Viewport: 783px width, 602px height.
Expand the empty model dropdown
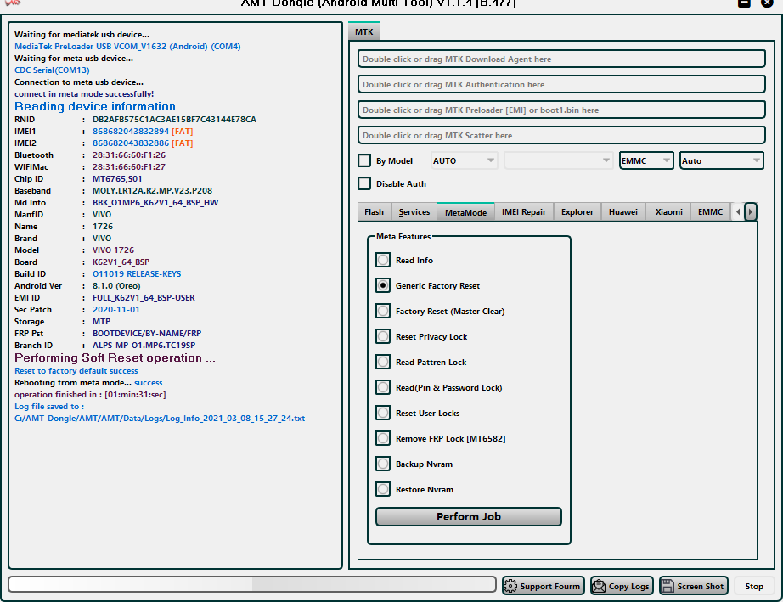[558, 160]
